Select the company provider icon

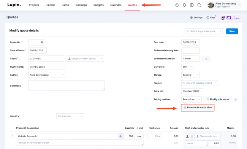pyautogui.click(x=192, y=136)
